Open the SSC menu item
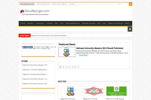The image size is (151, 100). (56, 23)
